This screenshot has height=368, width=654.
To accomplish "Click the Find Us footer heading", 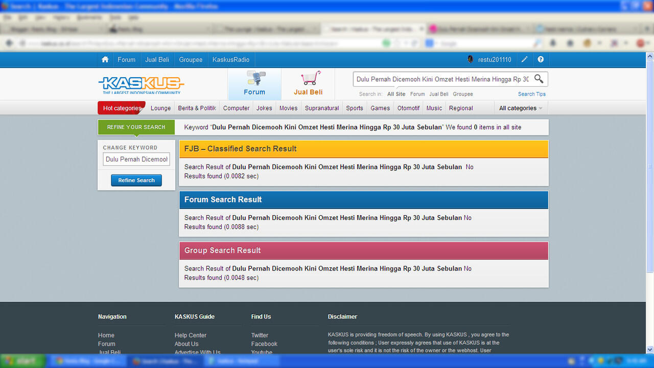I will pos(261,316).
